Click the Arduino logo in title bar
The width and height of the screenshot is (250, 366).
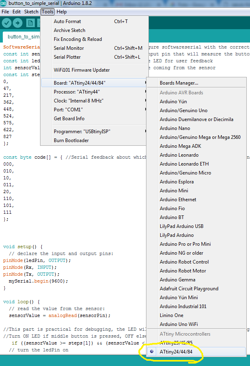pos(4,3)
